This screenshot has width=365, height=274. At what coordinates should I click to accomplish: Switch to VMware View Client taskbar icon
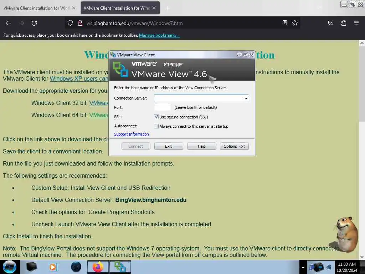tap(120, 267)
